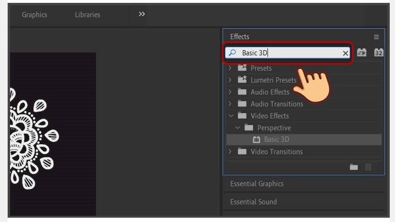Collapse the Video Effects chevron
Viewport: 395px width, 222px height.
point(231,116)
